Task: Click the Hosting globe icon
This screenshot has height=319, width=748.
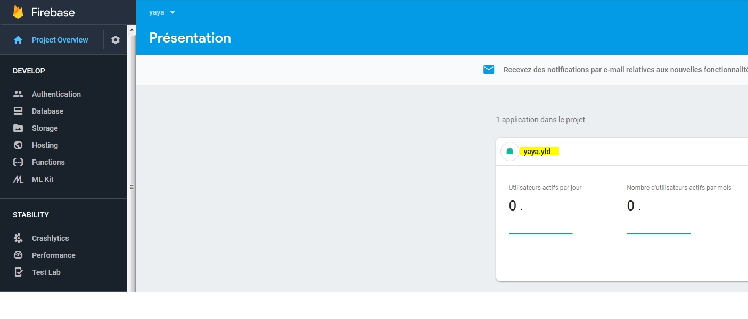Action: (18, 145)
